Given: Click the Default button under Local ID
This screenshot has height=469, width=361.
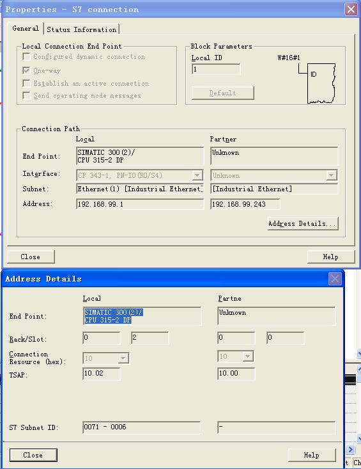Looking at the screenshot, I should [x=223, y=93].
